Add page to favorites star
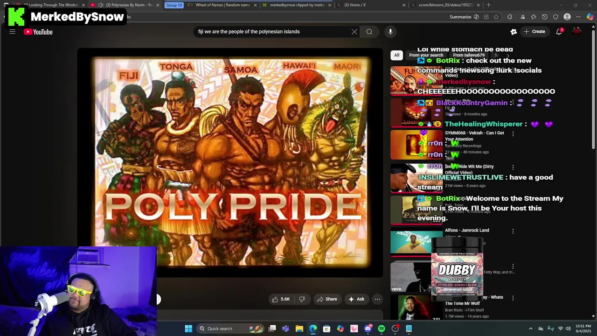This screenshot has height=336, width=597. point(496,17)
